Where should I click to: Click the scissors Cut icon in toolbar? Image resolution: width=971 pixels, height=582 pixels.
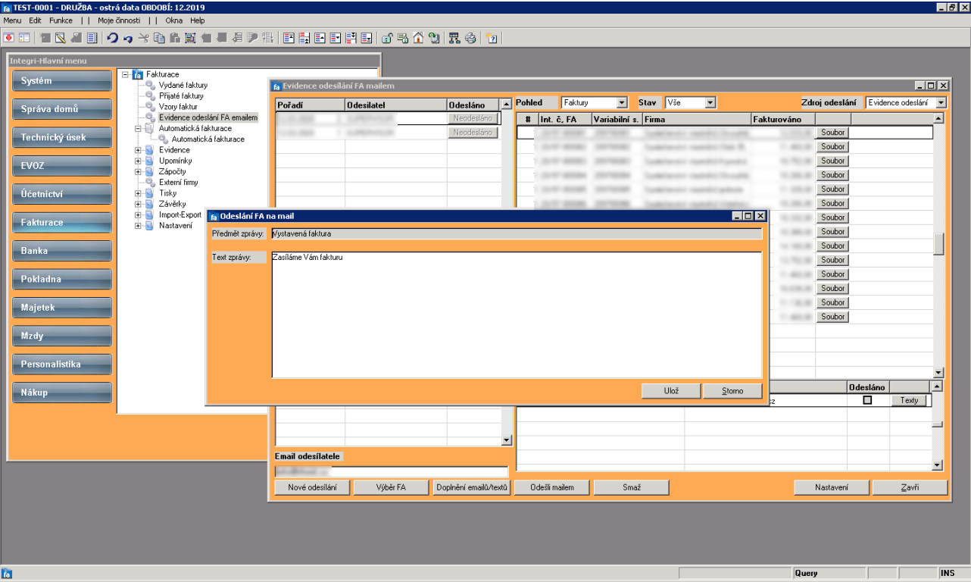click(x=144, y=38)
